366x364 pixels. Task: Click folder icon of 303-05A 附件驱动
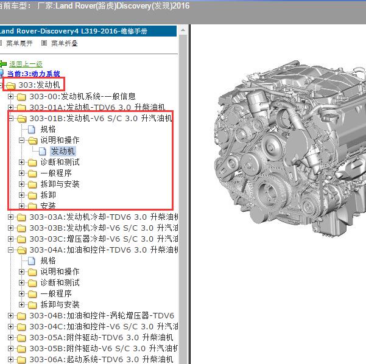pos(21,338)
